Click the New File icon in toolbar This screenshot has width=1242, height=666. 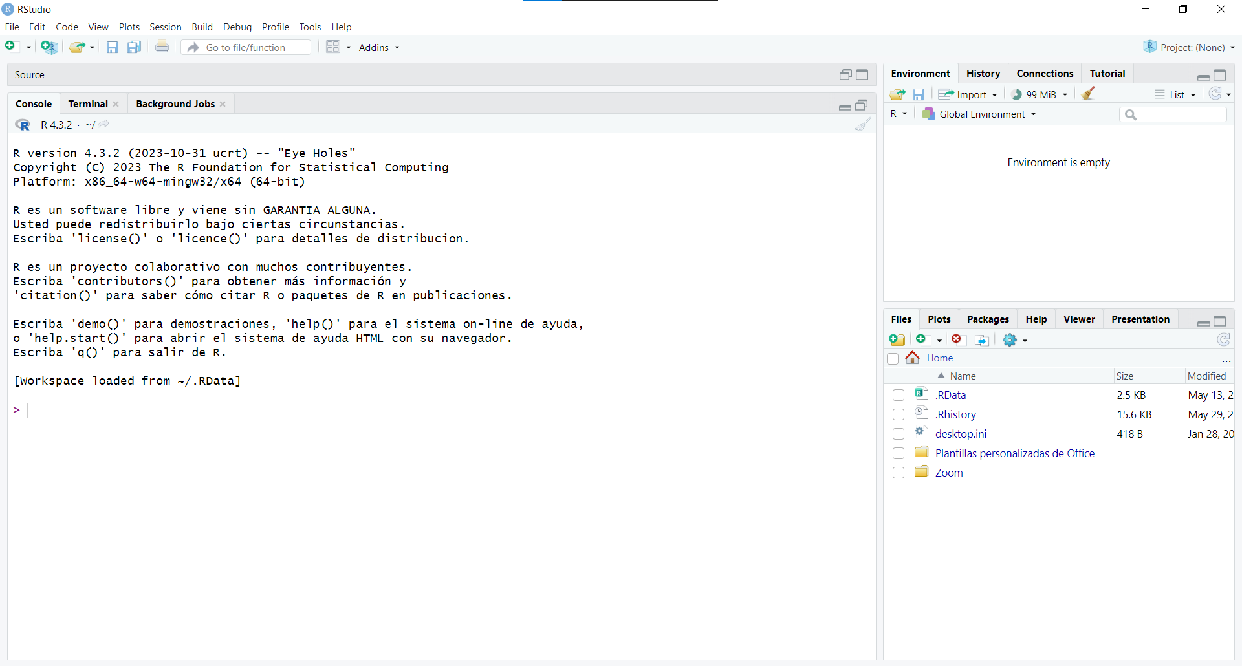[x=11, y=47]
